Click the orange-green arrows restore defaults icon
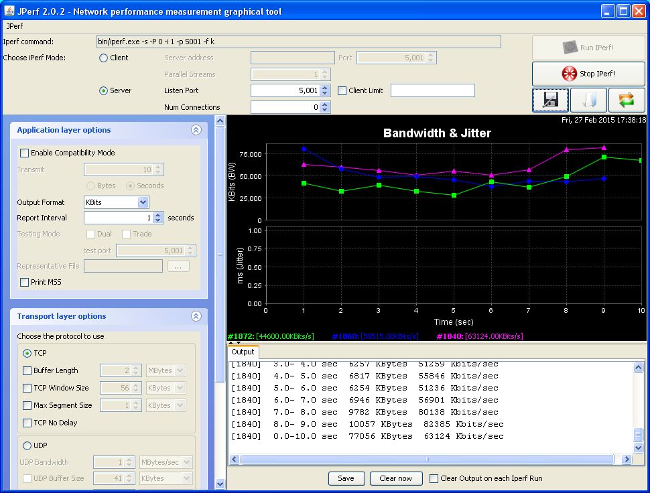This screenshot has width=650, height=493. click(x=627, y=100)
